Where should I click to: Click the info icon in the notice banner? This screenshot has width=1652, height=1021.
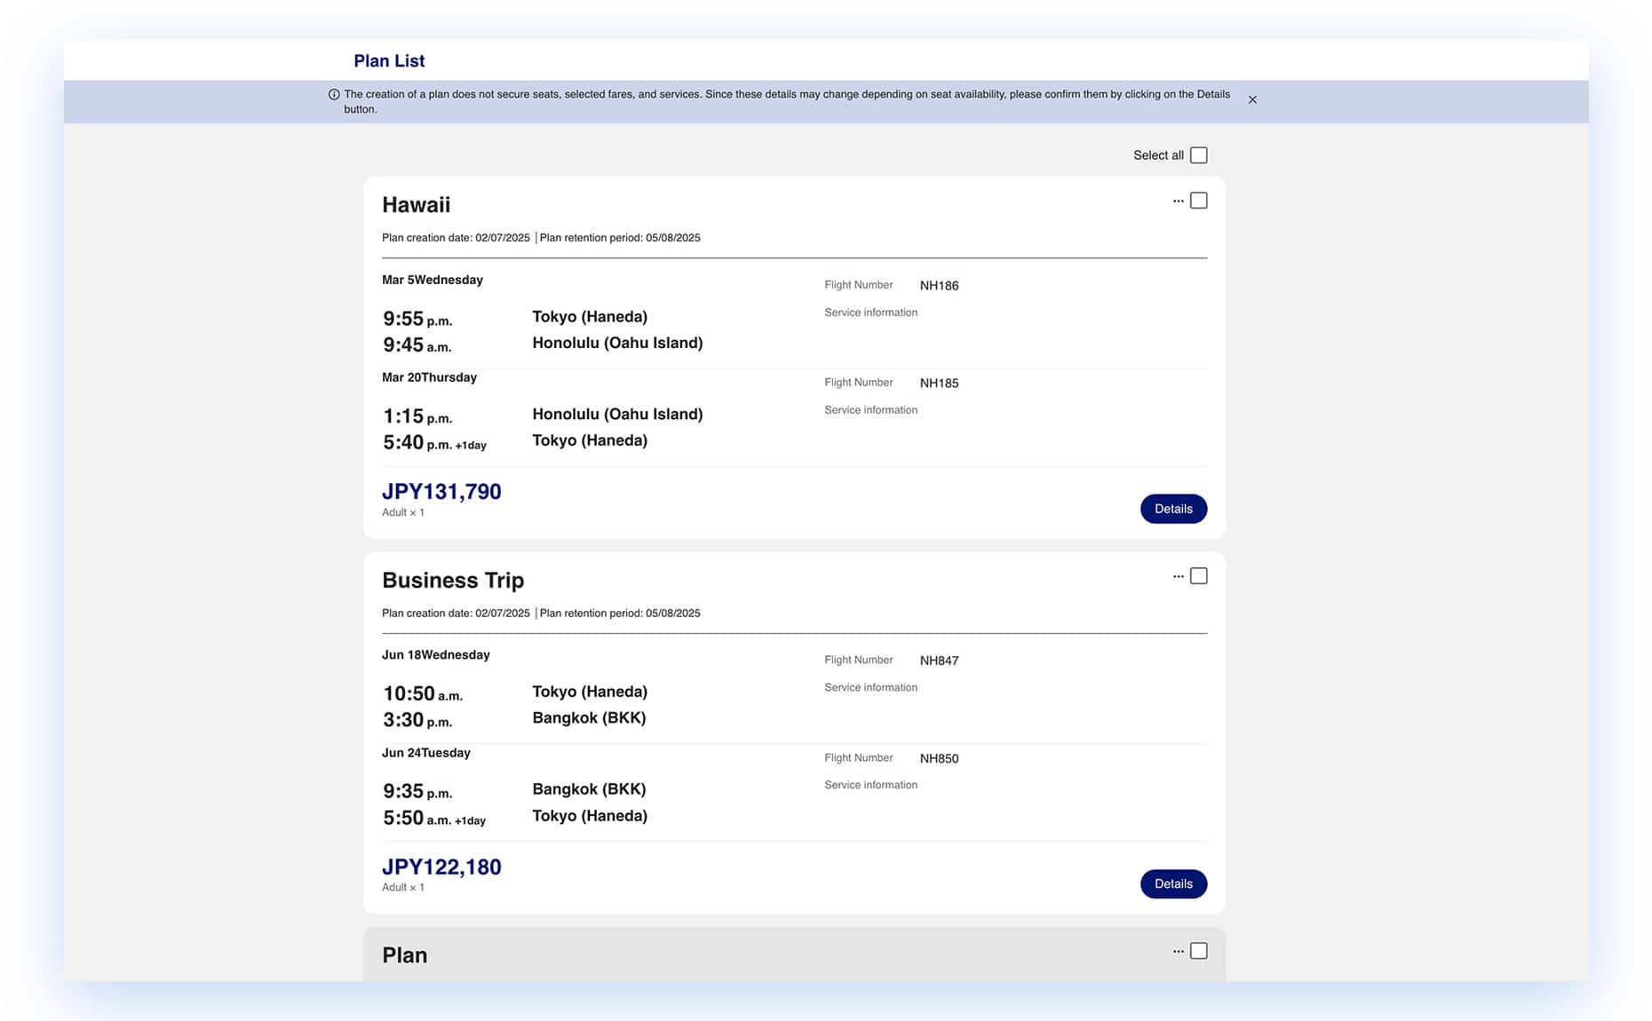(x=334, y=94)
